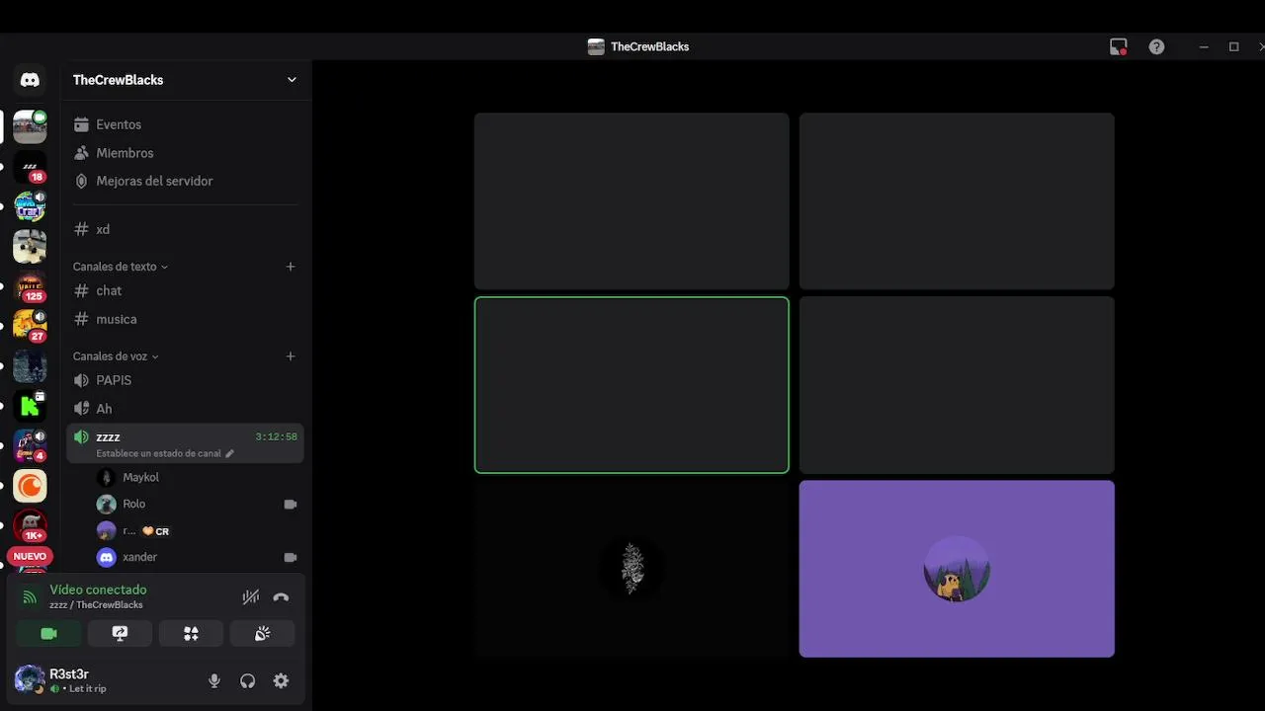The width and height of the screenshot is (1265, 711).
Task: Click the TheCrewBlacks title in top bar
Action: pos(649,46)
